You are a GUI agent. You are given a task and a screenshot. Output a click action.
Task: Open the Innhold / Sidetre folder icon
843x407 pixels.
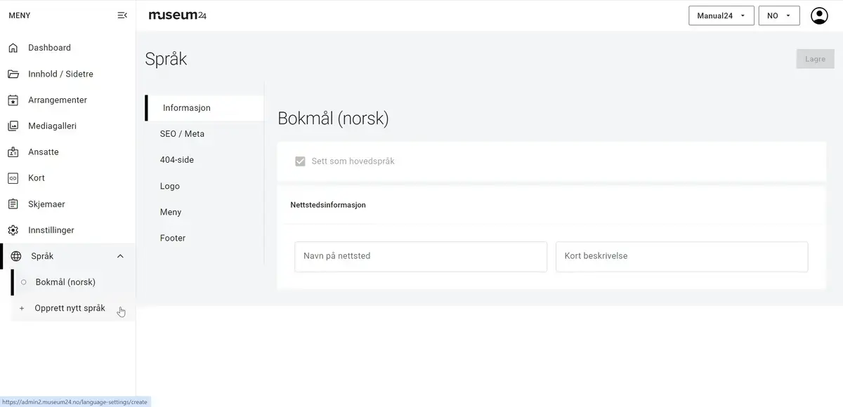click(13, 74)
